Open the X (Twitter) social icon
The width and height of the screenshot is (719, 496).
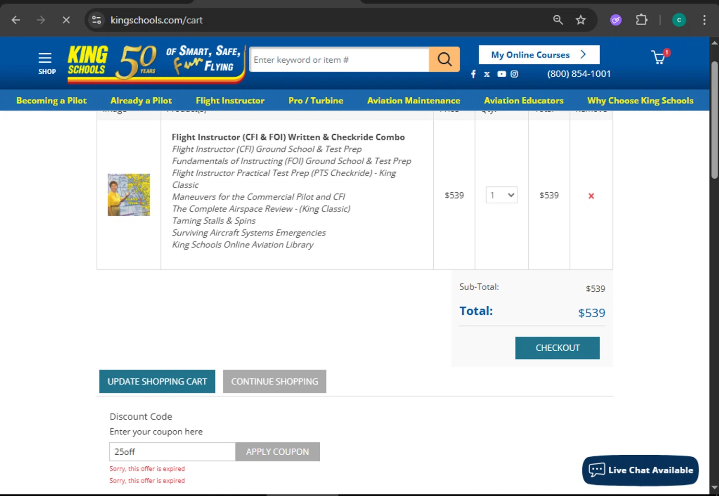click(x=487, y=74)
